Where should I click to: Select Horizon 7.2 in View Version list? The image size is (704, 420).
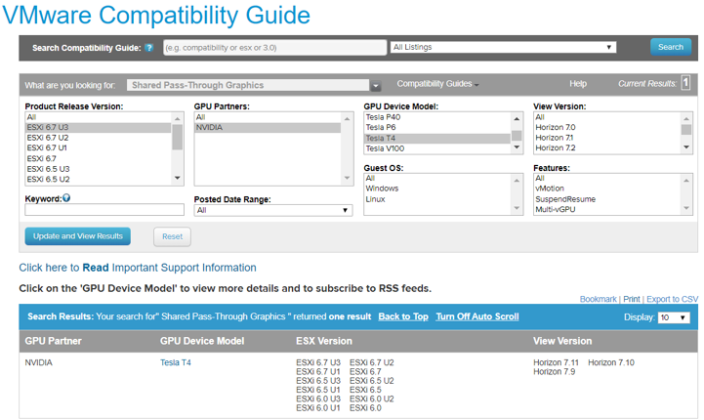607,148
